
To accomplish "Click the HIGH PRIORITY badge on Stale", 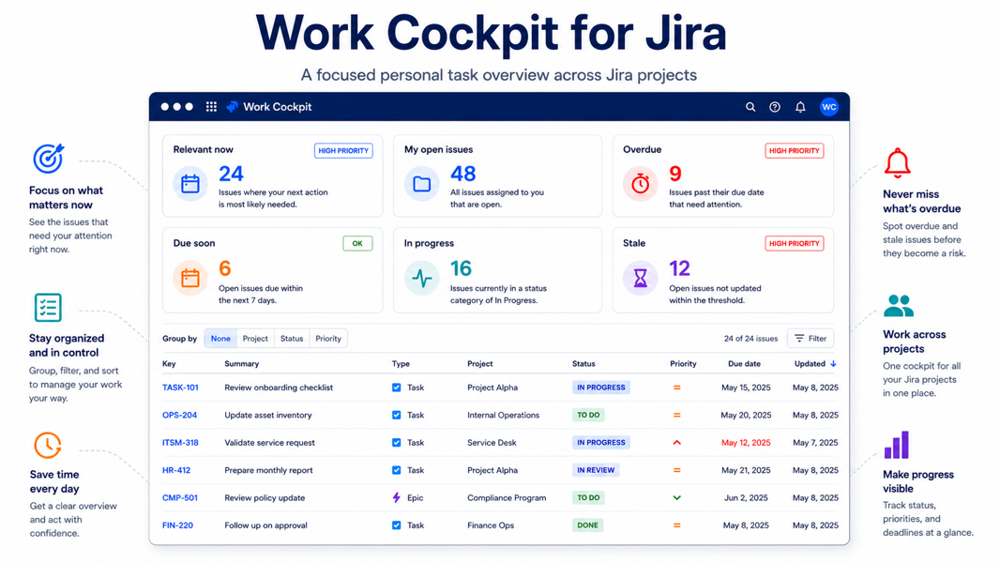I will tap(794, 243).
